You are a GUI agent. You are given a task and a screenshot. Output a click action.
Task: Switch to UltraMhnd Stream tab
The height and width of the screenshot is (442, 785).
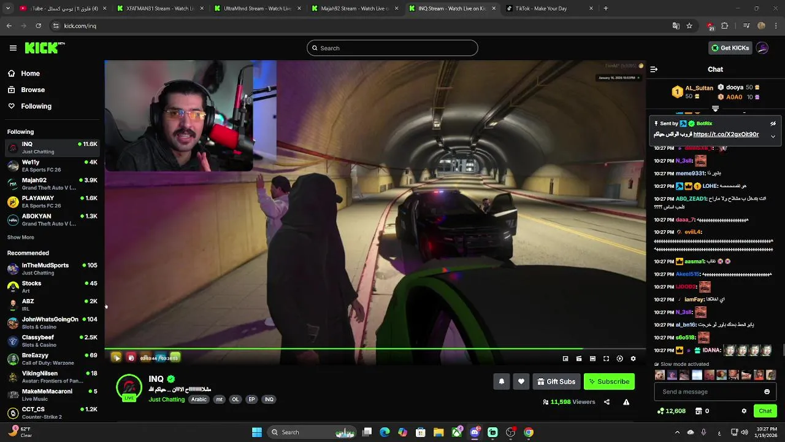point(258,9)
